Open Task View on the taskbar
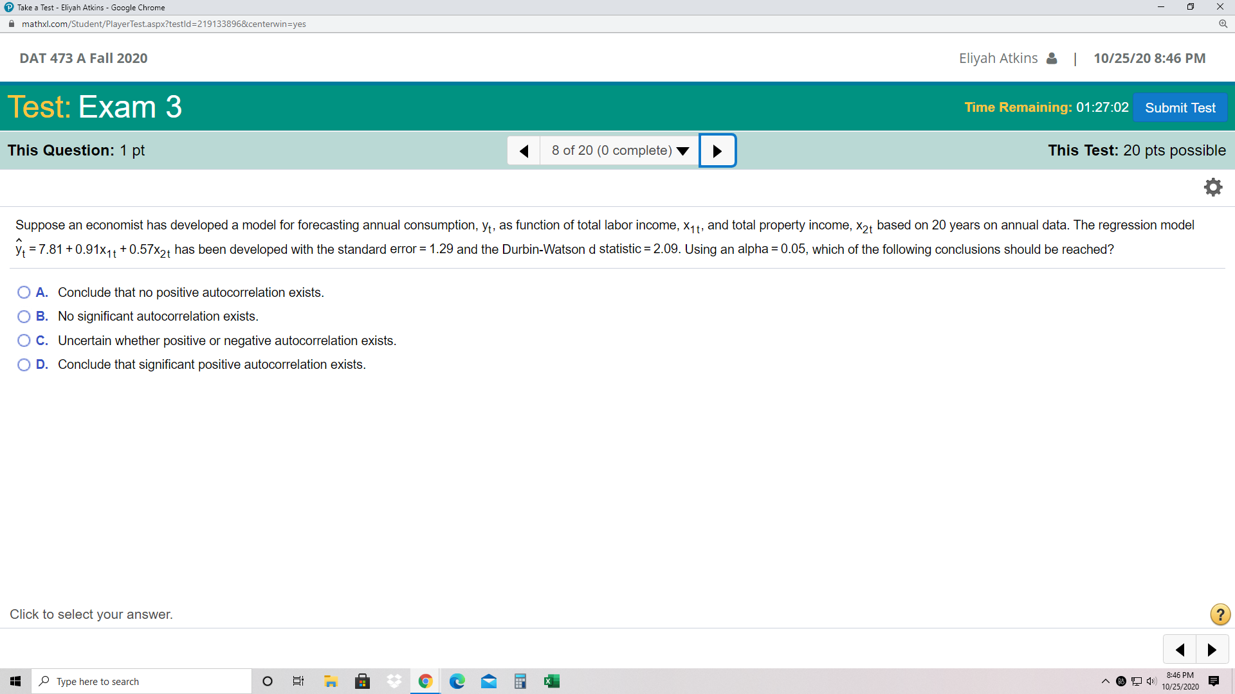Screen dimensions: 1235x694 (x=298, y=681)
